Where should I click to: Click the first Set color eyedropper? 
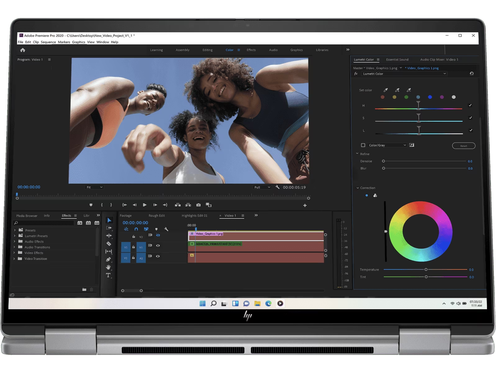[385, 90]
